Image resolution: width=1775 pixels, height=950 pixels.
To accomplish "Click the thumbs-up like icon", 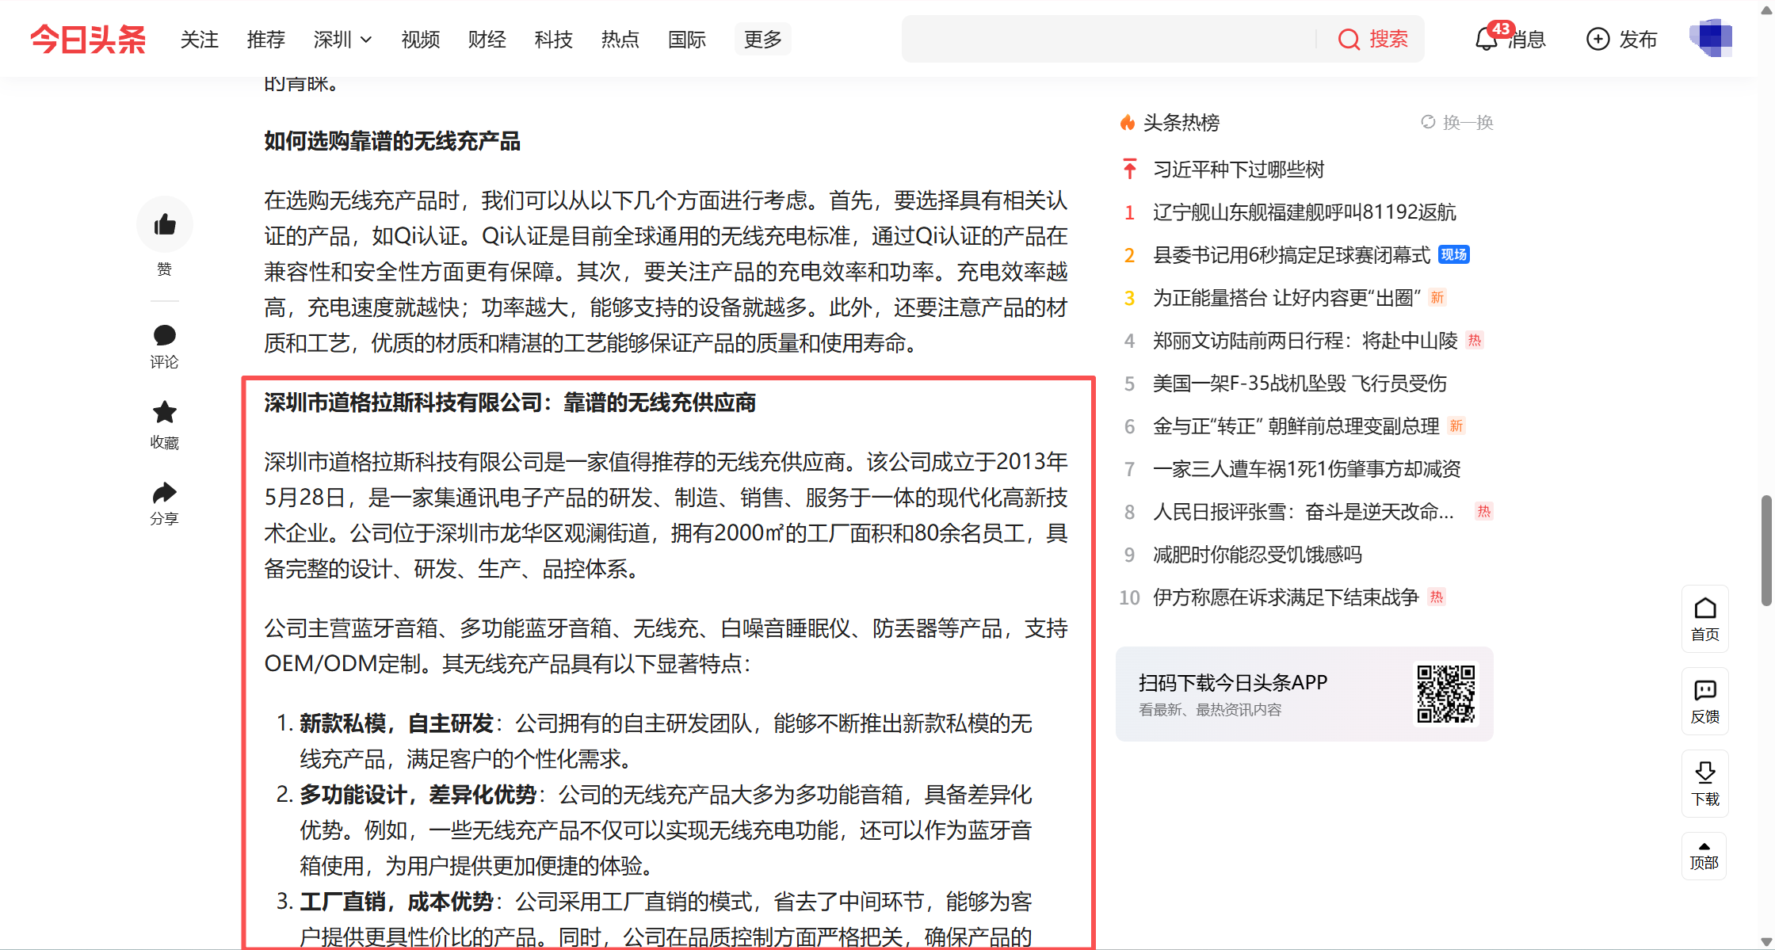I will click(x=164, y=224).
